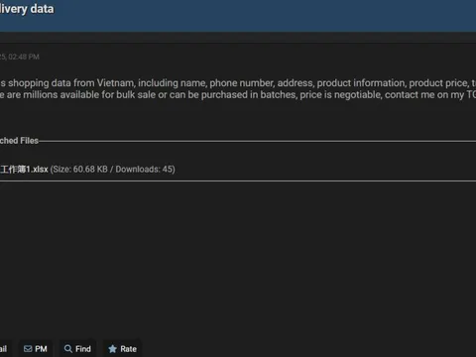Click the text 'Size: 60.68 KB / Downloads: 45'
This screenshot has height=357, width=476.
click(113, 170)
